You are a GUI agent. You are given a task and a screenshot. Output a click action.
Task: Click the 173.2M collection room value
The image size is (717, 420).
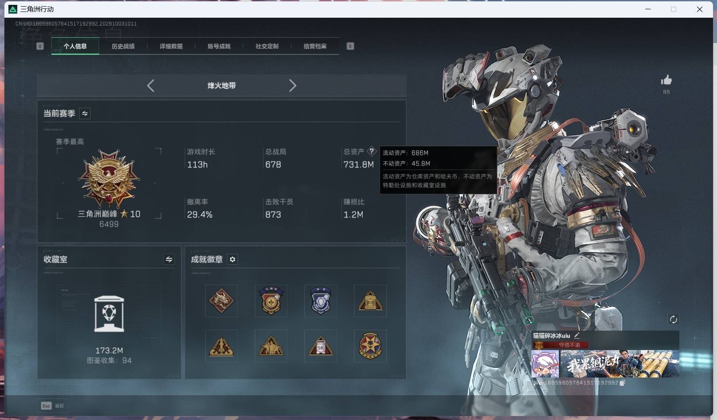tap(109, 351)
